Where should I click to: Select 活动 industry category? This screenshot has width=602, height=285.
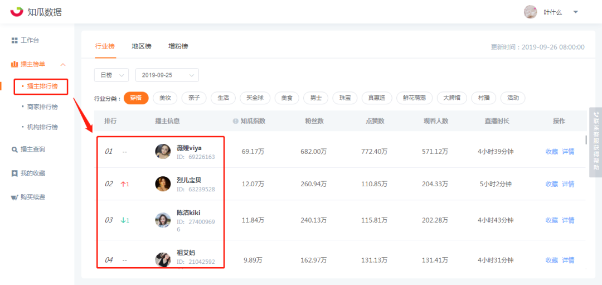tap(513, 98)
